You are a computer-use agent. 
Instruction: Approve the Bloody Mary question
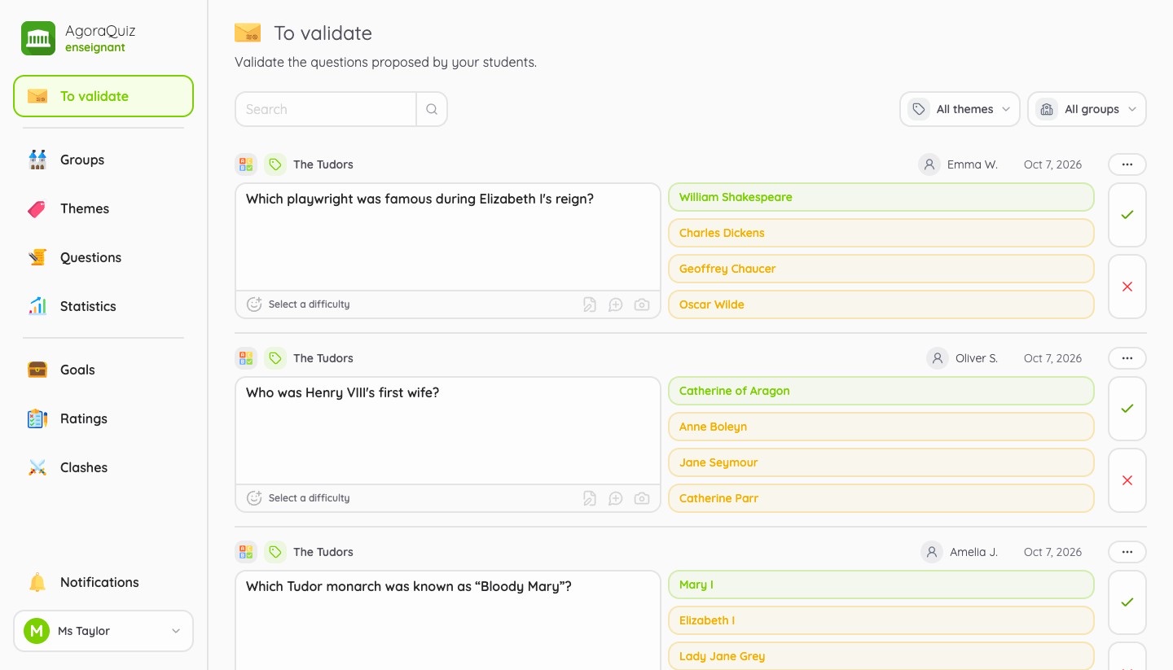pyautogui.click(x=1127, y=602)
